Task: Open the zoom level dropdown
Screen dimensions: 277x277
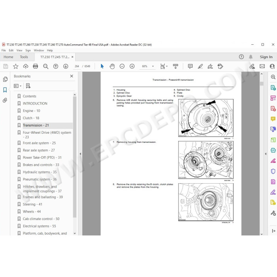Action: [153, 66]
